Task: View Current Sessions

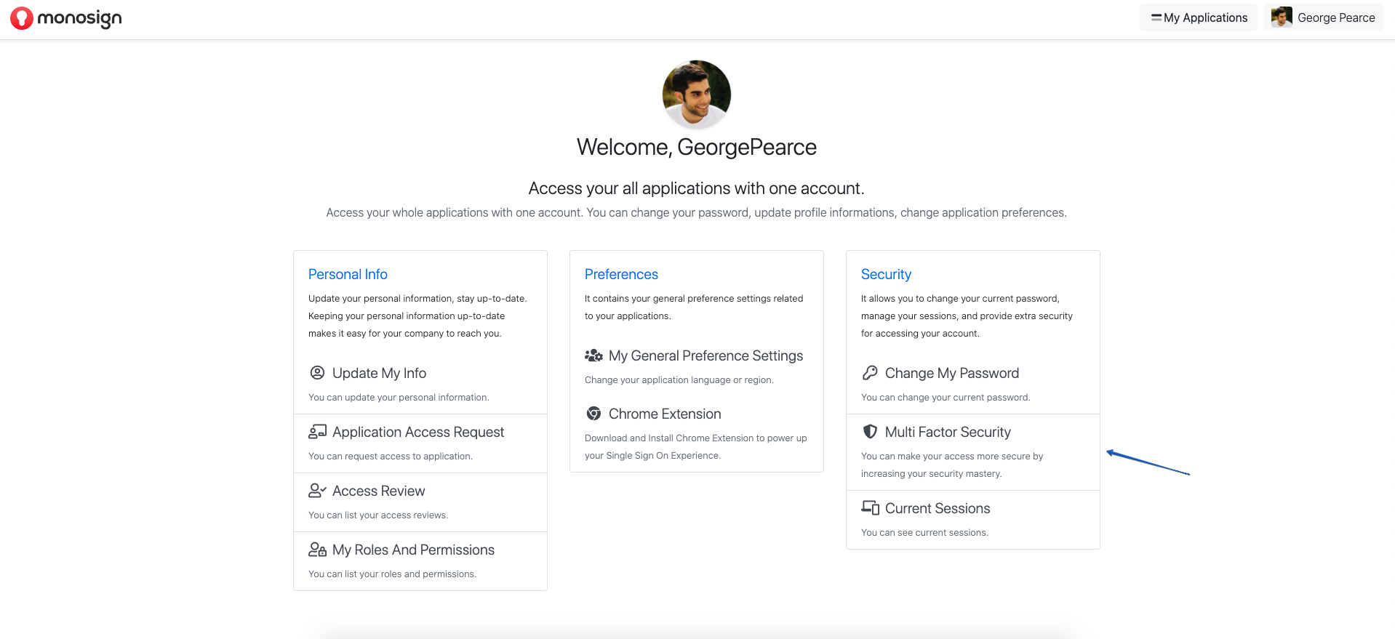Action: coord(938,508)
